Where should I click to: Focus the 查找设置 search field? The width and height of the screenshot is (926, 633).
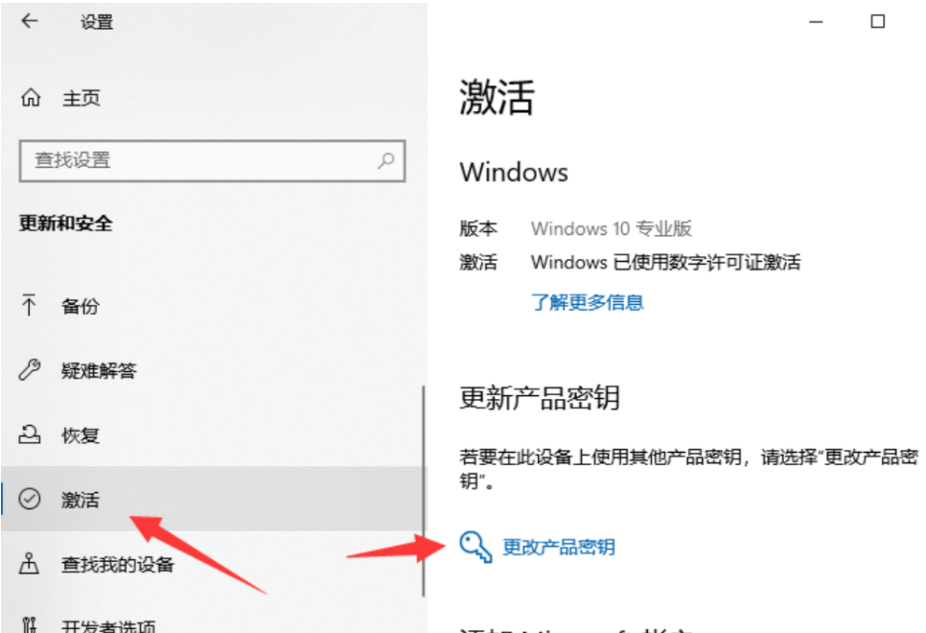tap(212, 161)
